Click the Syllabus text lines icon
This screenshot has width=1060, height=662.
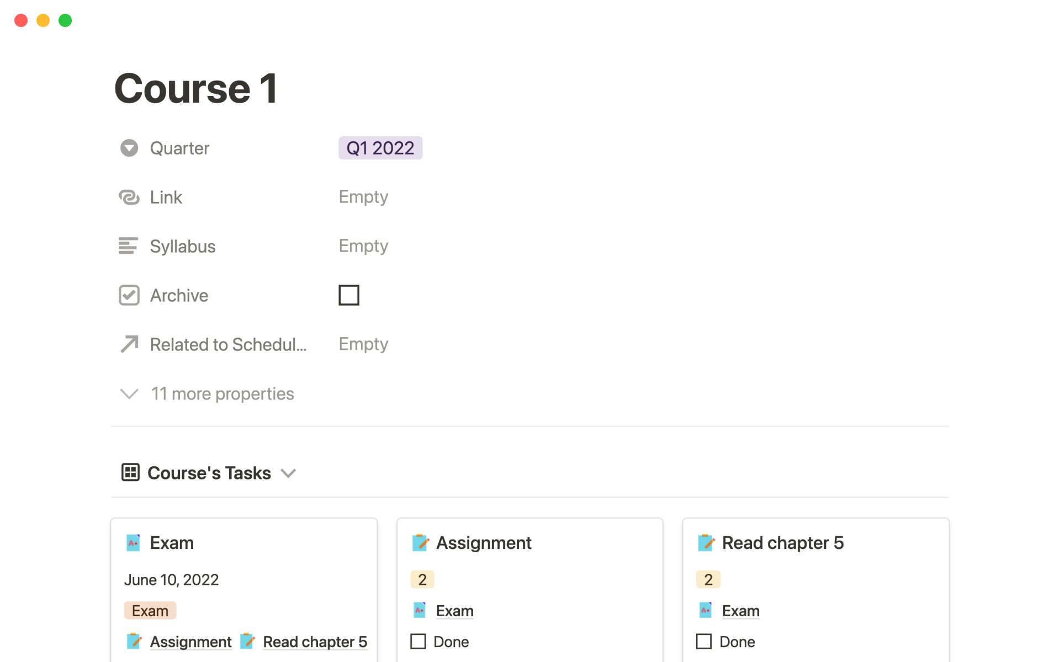[x=128, y=246]
